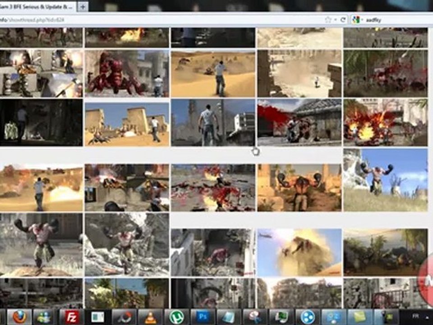Open Windows Live Messenger taskbar icon
The image size is (433, 325).
coord(45,317)
